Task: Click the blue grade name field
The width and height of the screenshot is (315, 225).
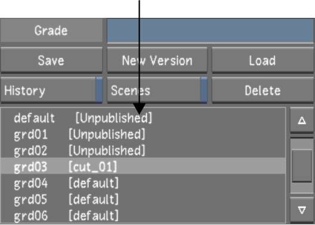Action: [211, 30]
